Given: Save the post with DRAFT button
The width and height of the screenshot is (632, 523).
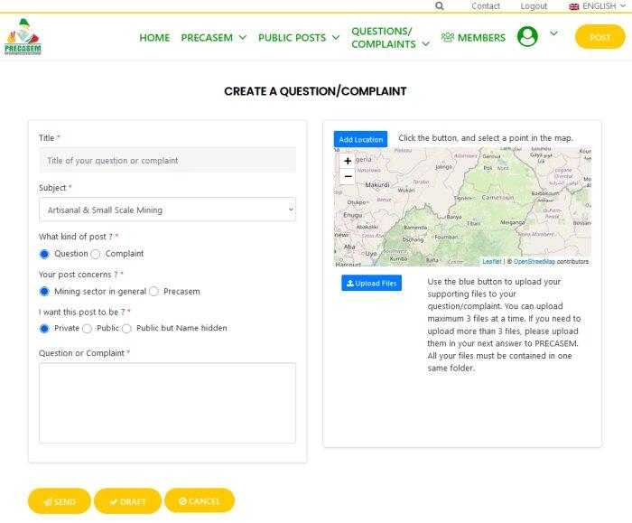Looking at the screenshot, I should click(x=127, y=501).
